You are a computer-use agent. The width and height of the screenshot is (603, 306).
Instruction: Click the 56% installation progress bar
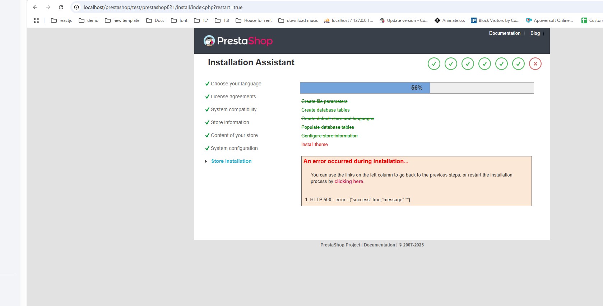417,88
